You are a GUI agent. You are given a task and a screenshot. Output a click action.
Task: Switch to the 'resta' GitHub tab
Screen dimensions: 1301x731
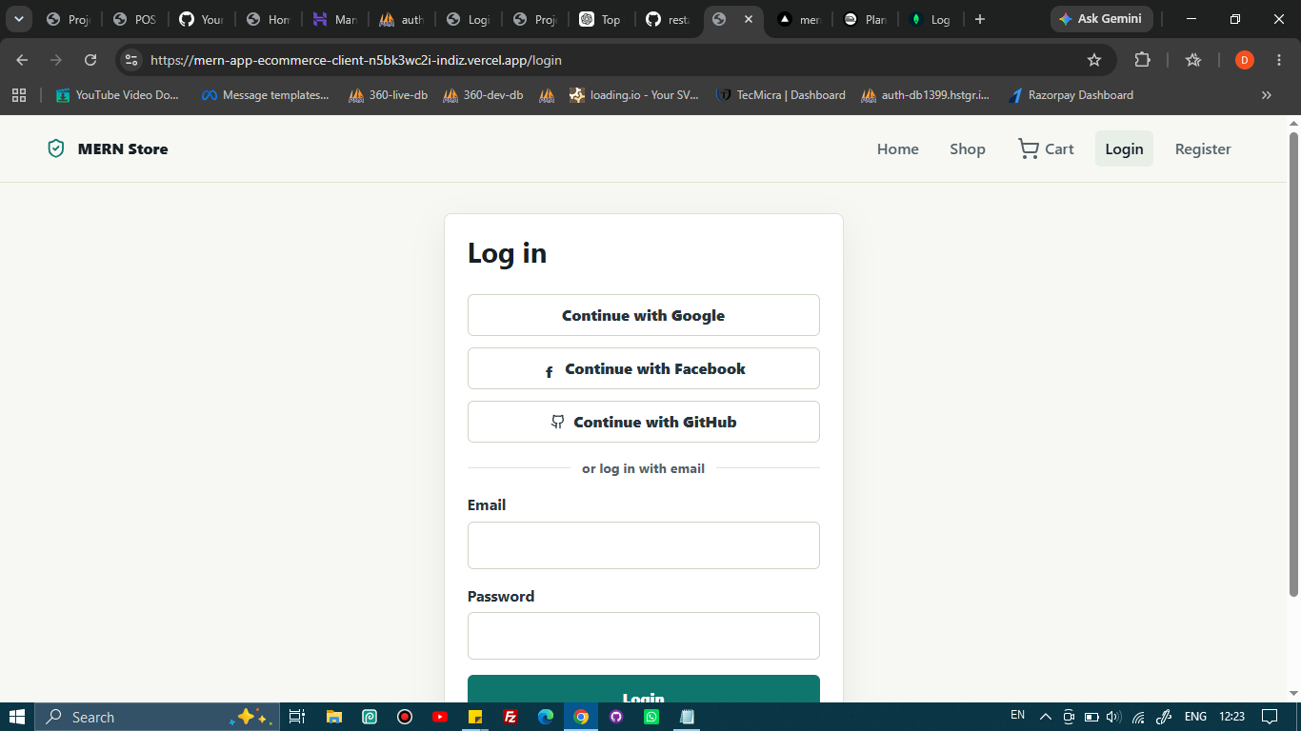point(668,19)
